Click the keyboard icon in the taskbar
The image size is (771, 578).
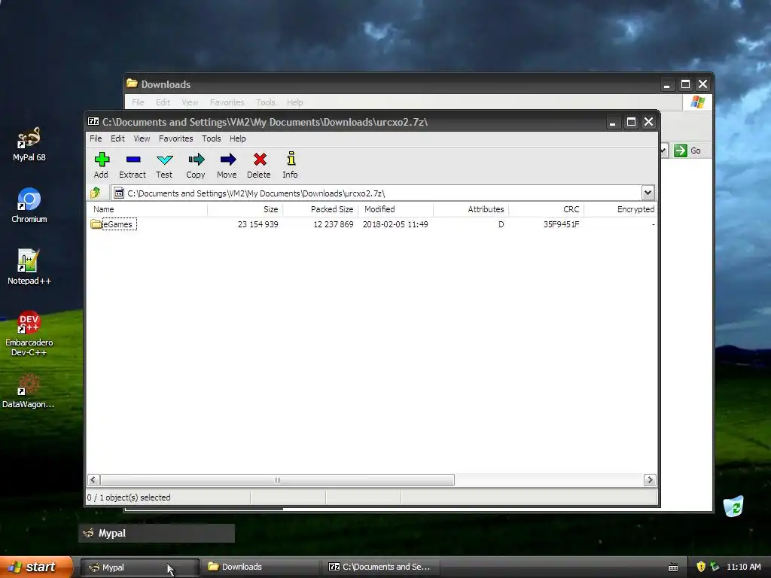(x=673, y=567)
